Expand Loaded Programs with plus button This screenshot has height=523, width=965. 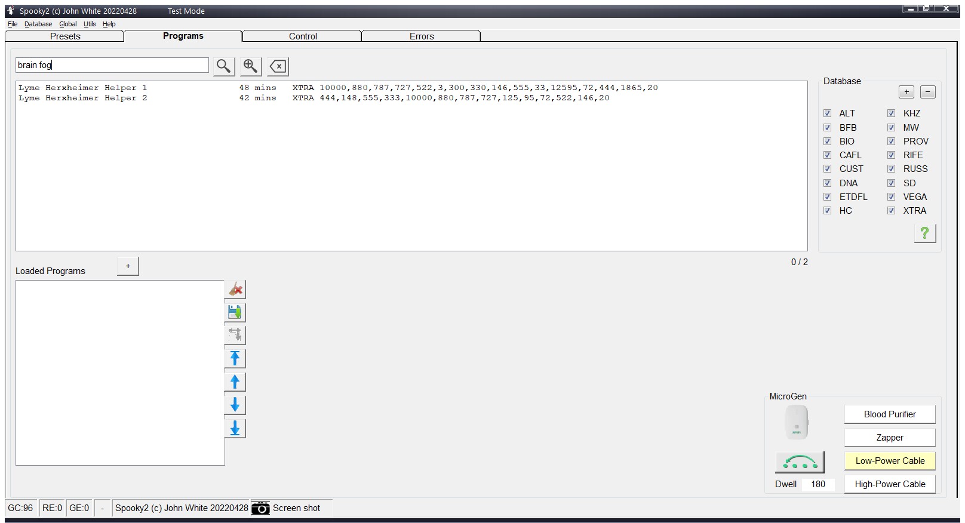(x=128, y=266)
